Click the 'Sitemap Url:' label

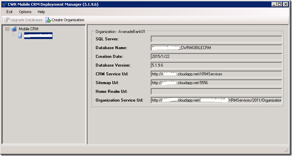coord(107,83)
